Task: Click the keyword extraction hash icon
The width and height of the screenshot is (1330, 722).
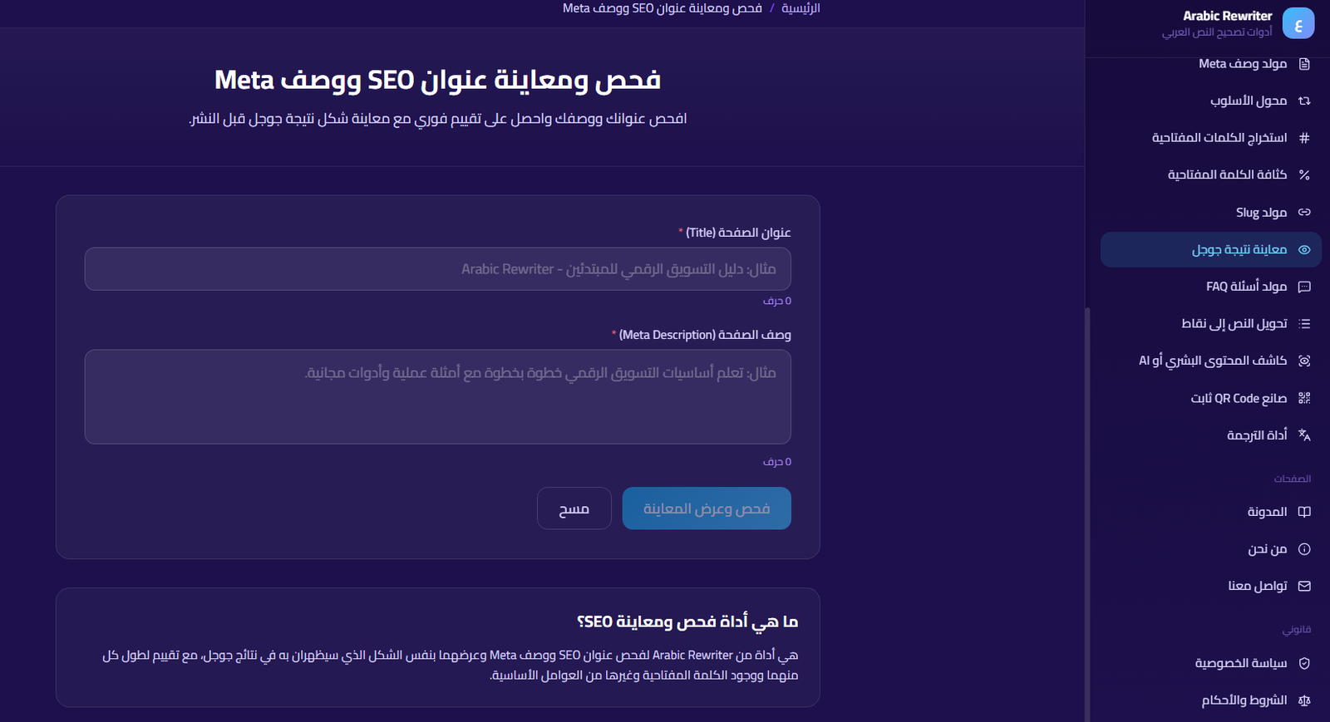Action: [x=1304, y=138]
